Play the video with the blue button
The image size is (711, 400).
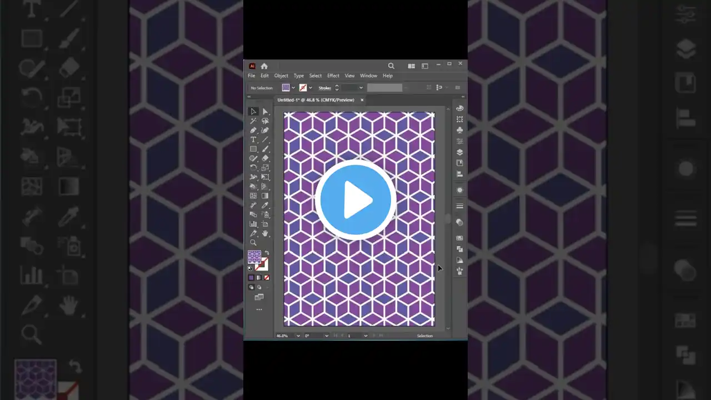click(355, 200)
